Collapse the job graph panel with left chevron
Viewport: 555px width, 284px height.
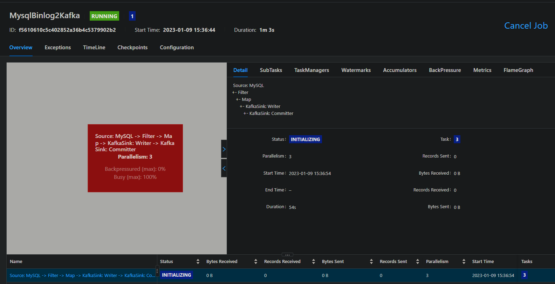[224, 168]
